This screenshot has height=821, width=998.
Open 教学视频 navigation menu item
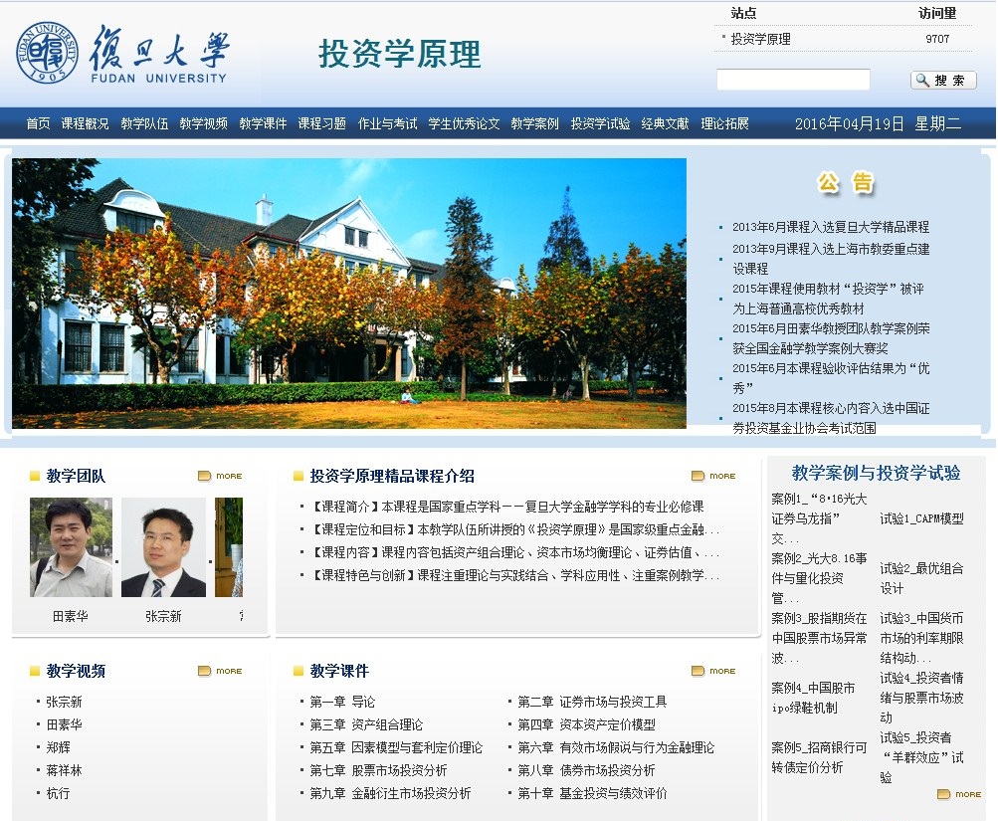coord(203,124)
